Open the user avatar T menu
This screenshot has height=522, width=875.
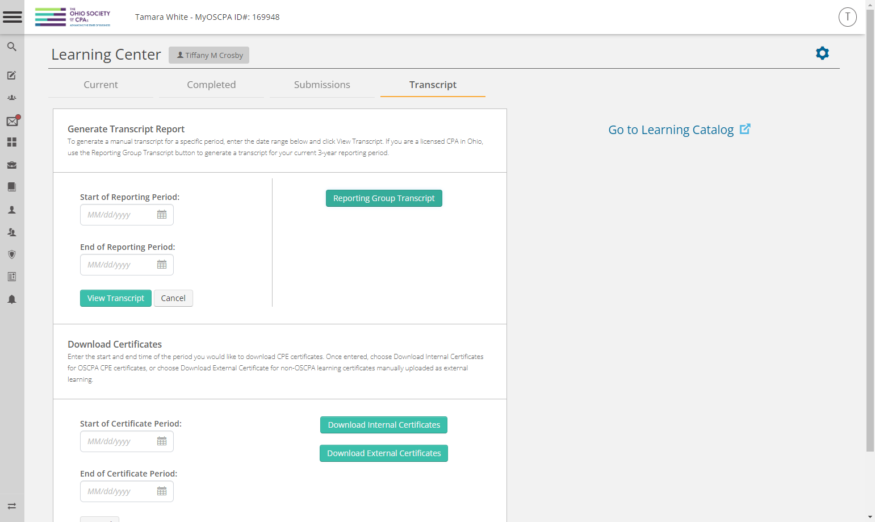coord(847,17)
